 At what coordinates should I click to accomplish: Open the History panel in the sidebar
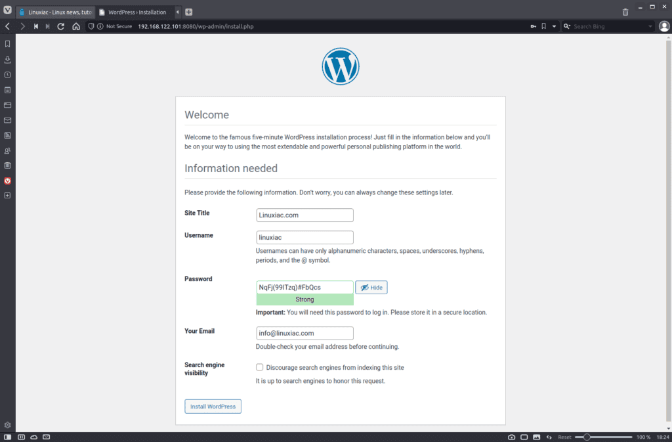(x=7, y=75)
